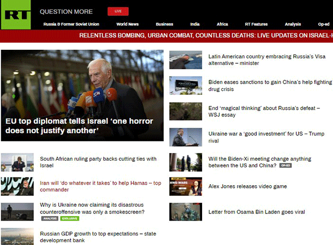
Task: Open End 'magical thinking' WSJ essay article
Action: pyautogui.click(x=264, y=111)
